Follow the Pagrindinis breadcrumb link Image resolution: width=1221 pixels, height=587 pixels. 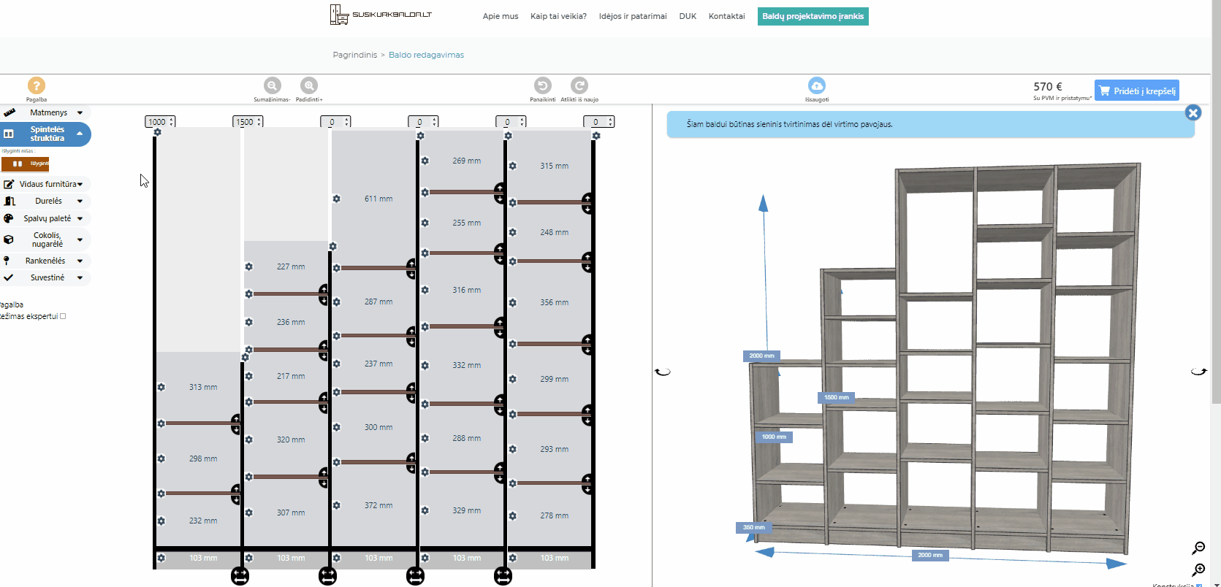pos(355,55)
